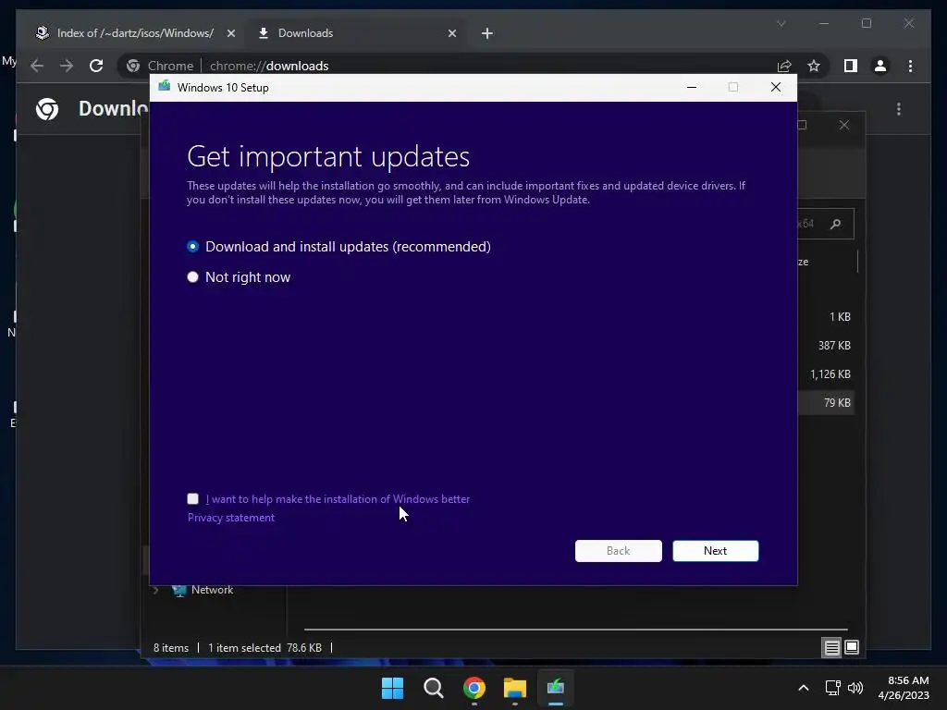Open the Privacy statement link
The height and width of the screenshot is (710, 947).
tap(230, 518)
